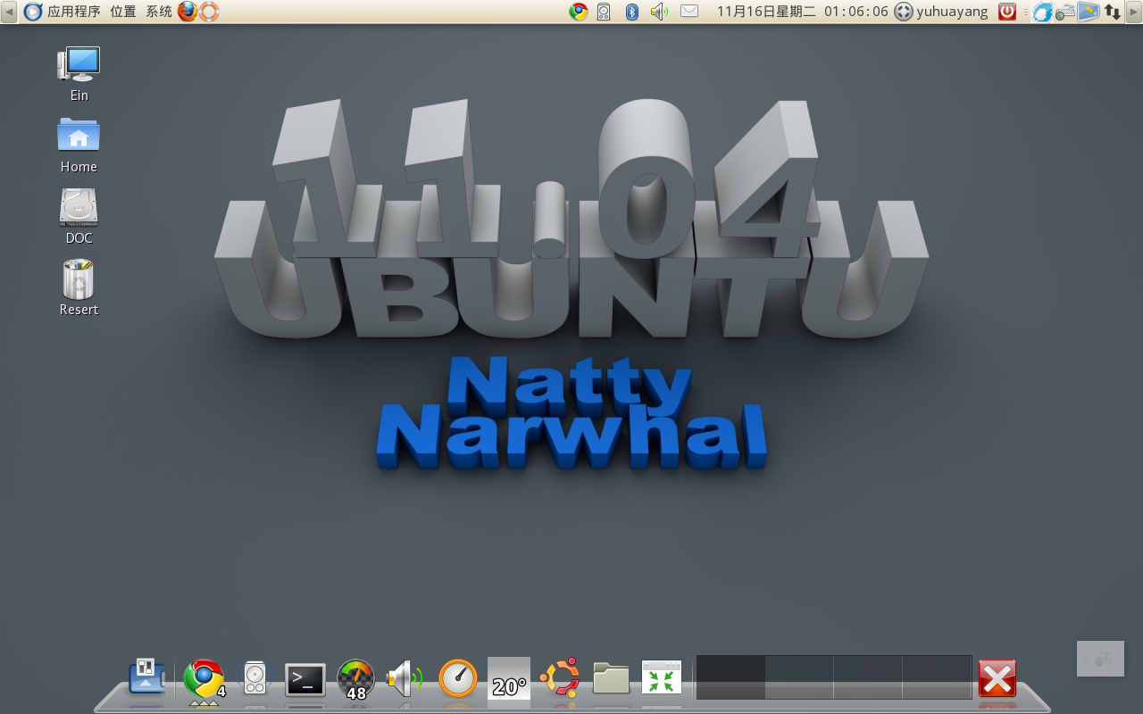Click the blue swirl browser panel icon
1143x714 pixels.
(1042, 12)
